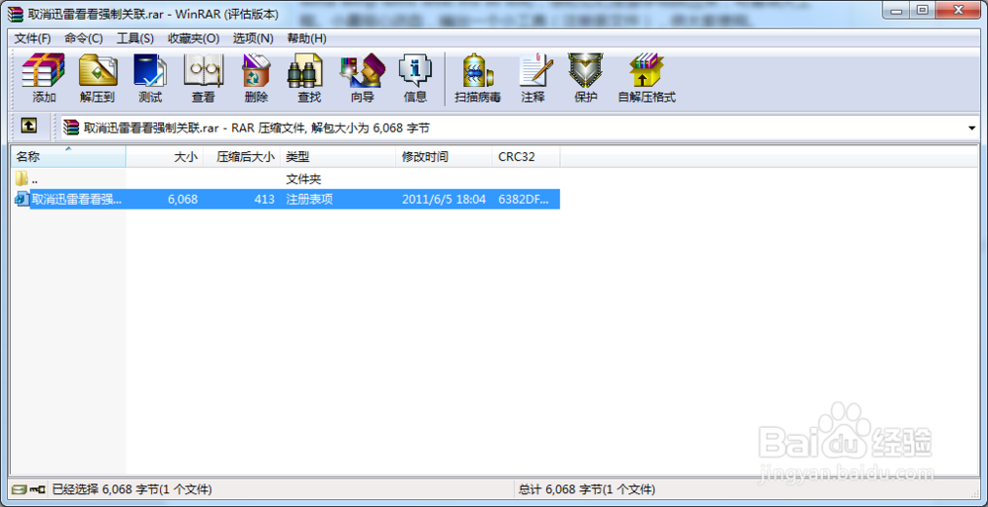988x507 pixels.
Task: Sort by Modified (修改时间) column header
Action: point(445,157)
